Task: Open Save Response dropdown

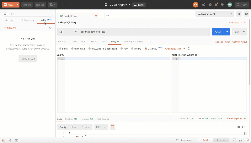Action: [236, 119]
